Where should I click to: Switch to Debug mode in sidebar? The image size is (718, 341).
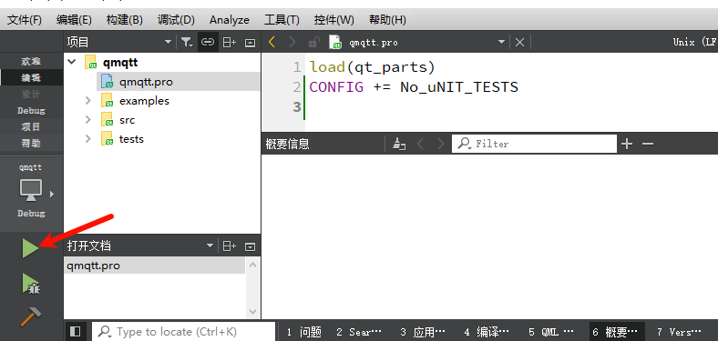click(31, 111)
